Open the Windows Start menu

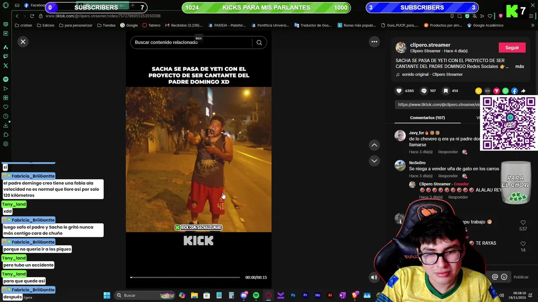(x=107, y=295)
